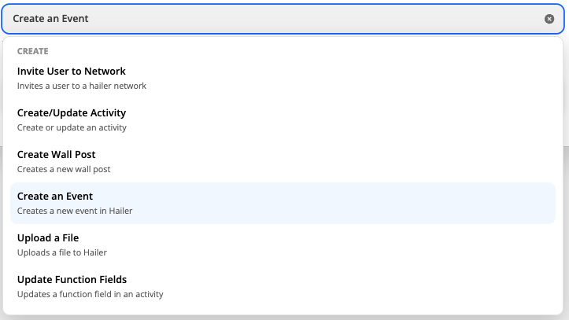Click the "Uploads a file to Hailer" description

coord(62,252)
